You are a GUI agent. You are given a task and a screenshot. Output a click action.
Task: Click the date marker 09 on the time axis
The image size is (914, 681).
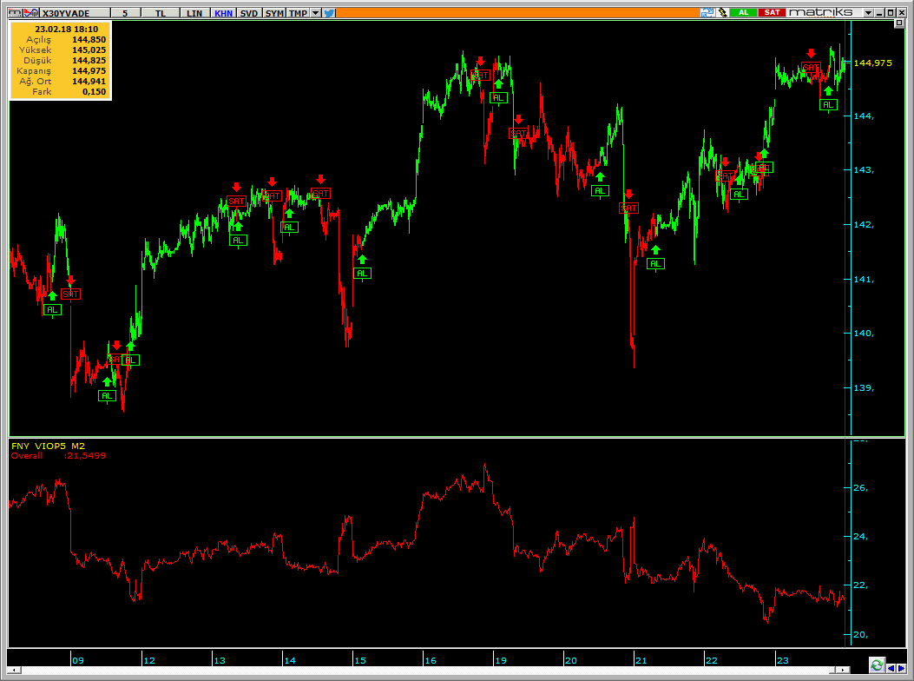pyautogui.click(x=77, y=660)
